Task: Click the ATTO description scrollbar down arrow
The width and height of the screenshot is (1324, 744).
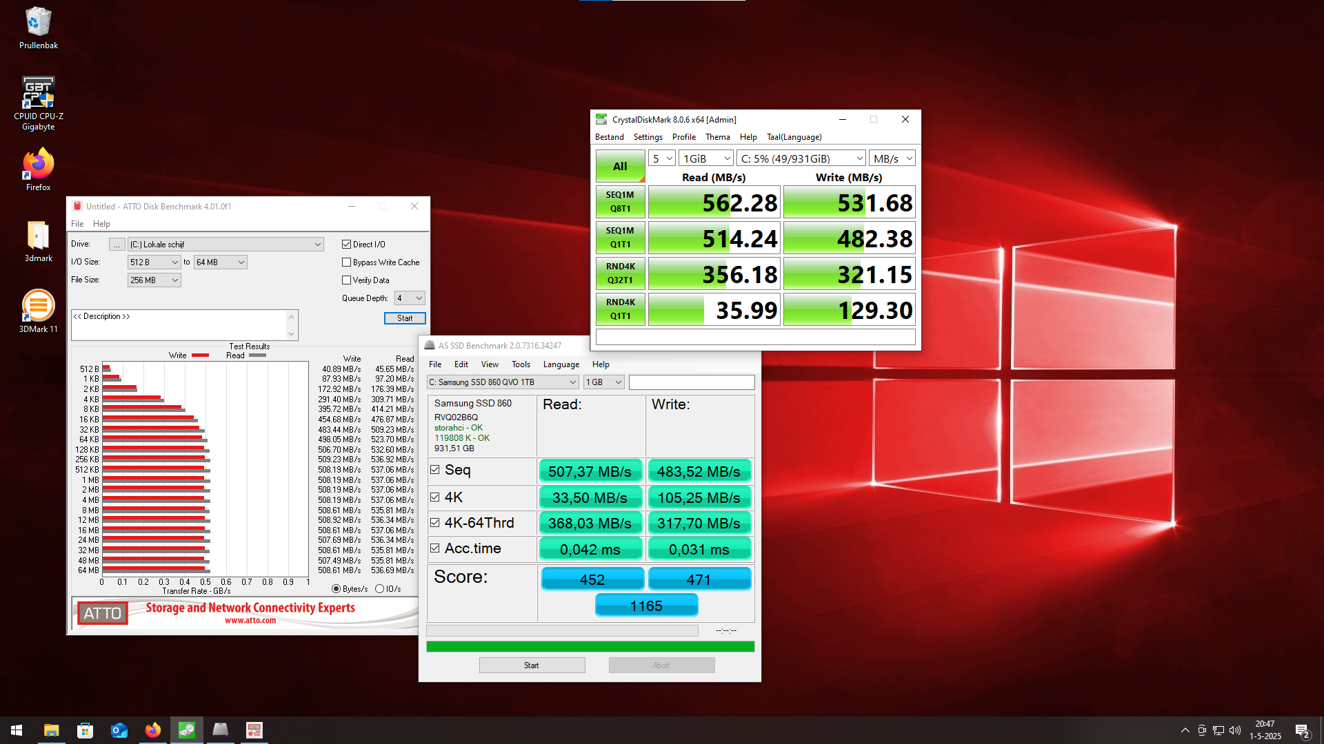Action: pyautogui.click(x=292, y=334)
